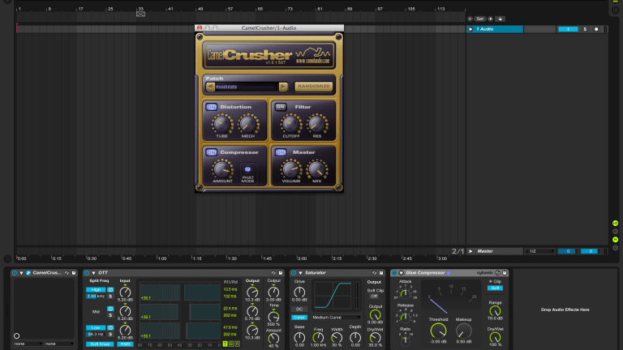Save the CamelCrusher preset disk icon
Screen dimensions: 623x350
[x=74, y=273]
